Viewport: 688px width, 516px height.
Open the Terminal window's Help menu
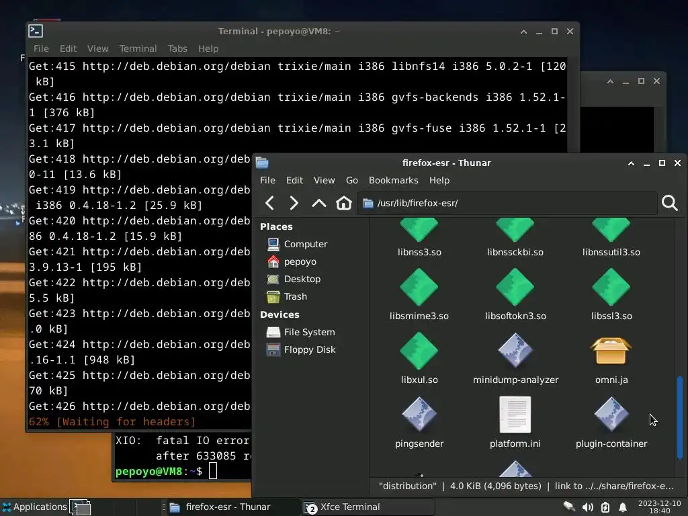tap(208, 48)
